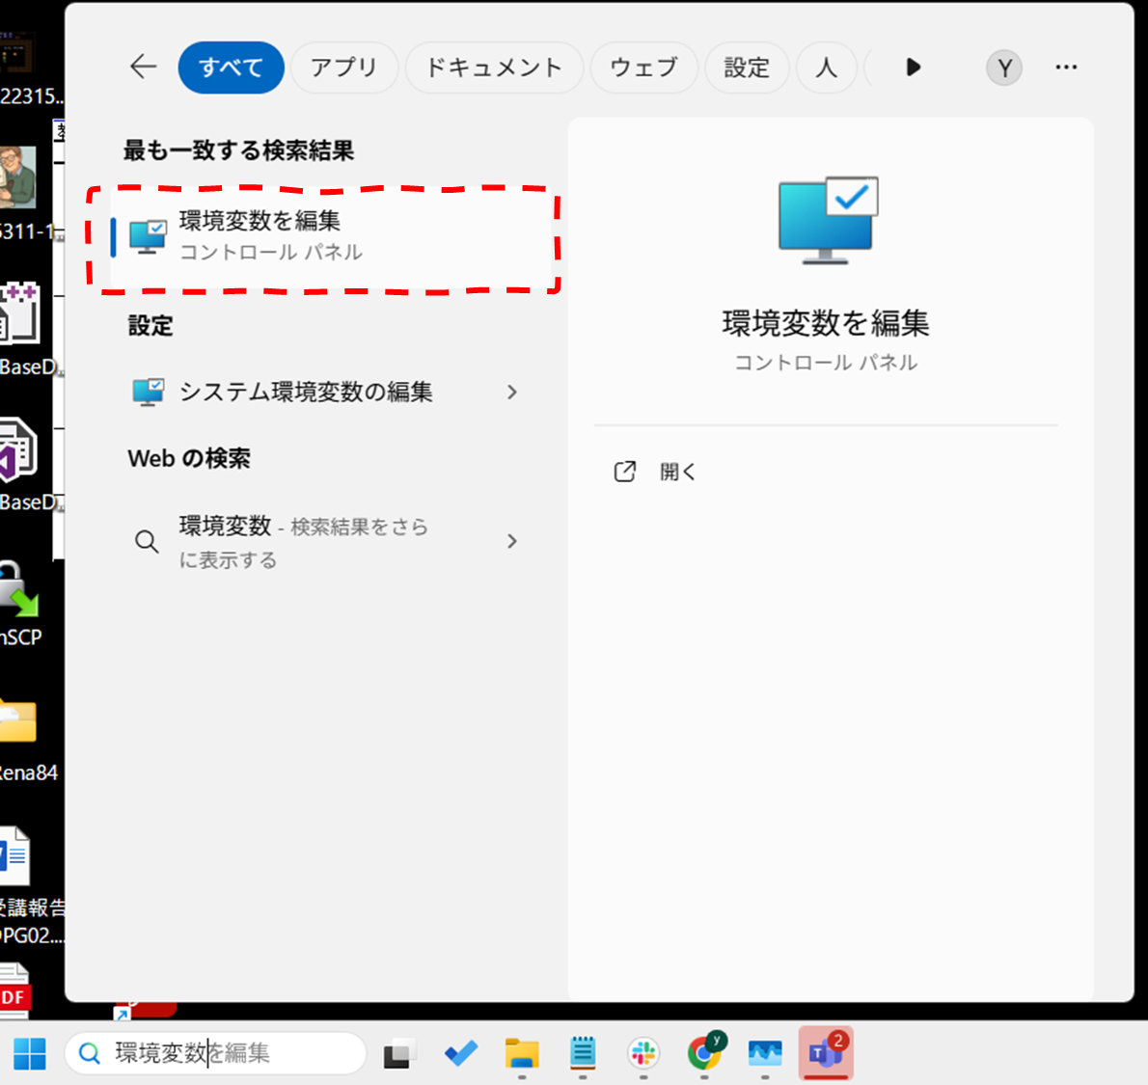Expand the web search result chevron
Image resolution: width=1148 pixels, height=1085 pixels.
[512, 541]
